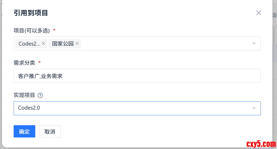Image resolution: width=277 pixels, height=149 pixels.
Task: Click the help icon beside 实现项目
Action: pos(40,95)
